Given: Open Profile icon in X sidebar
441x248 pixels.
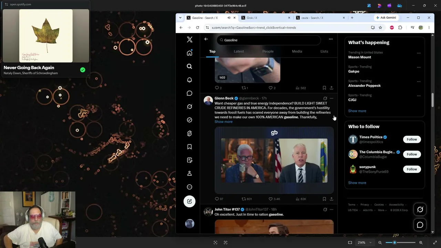Looking at the screenshot, I should 189,174.
